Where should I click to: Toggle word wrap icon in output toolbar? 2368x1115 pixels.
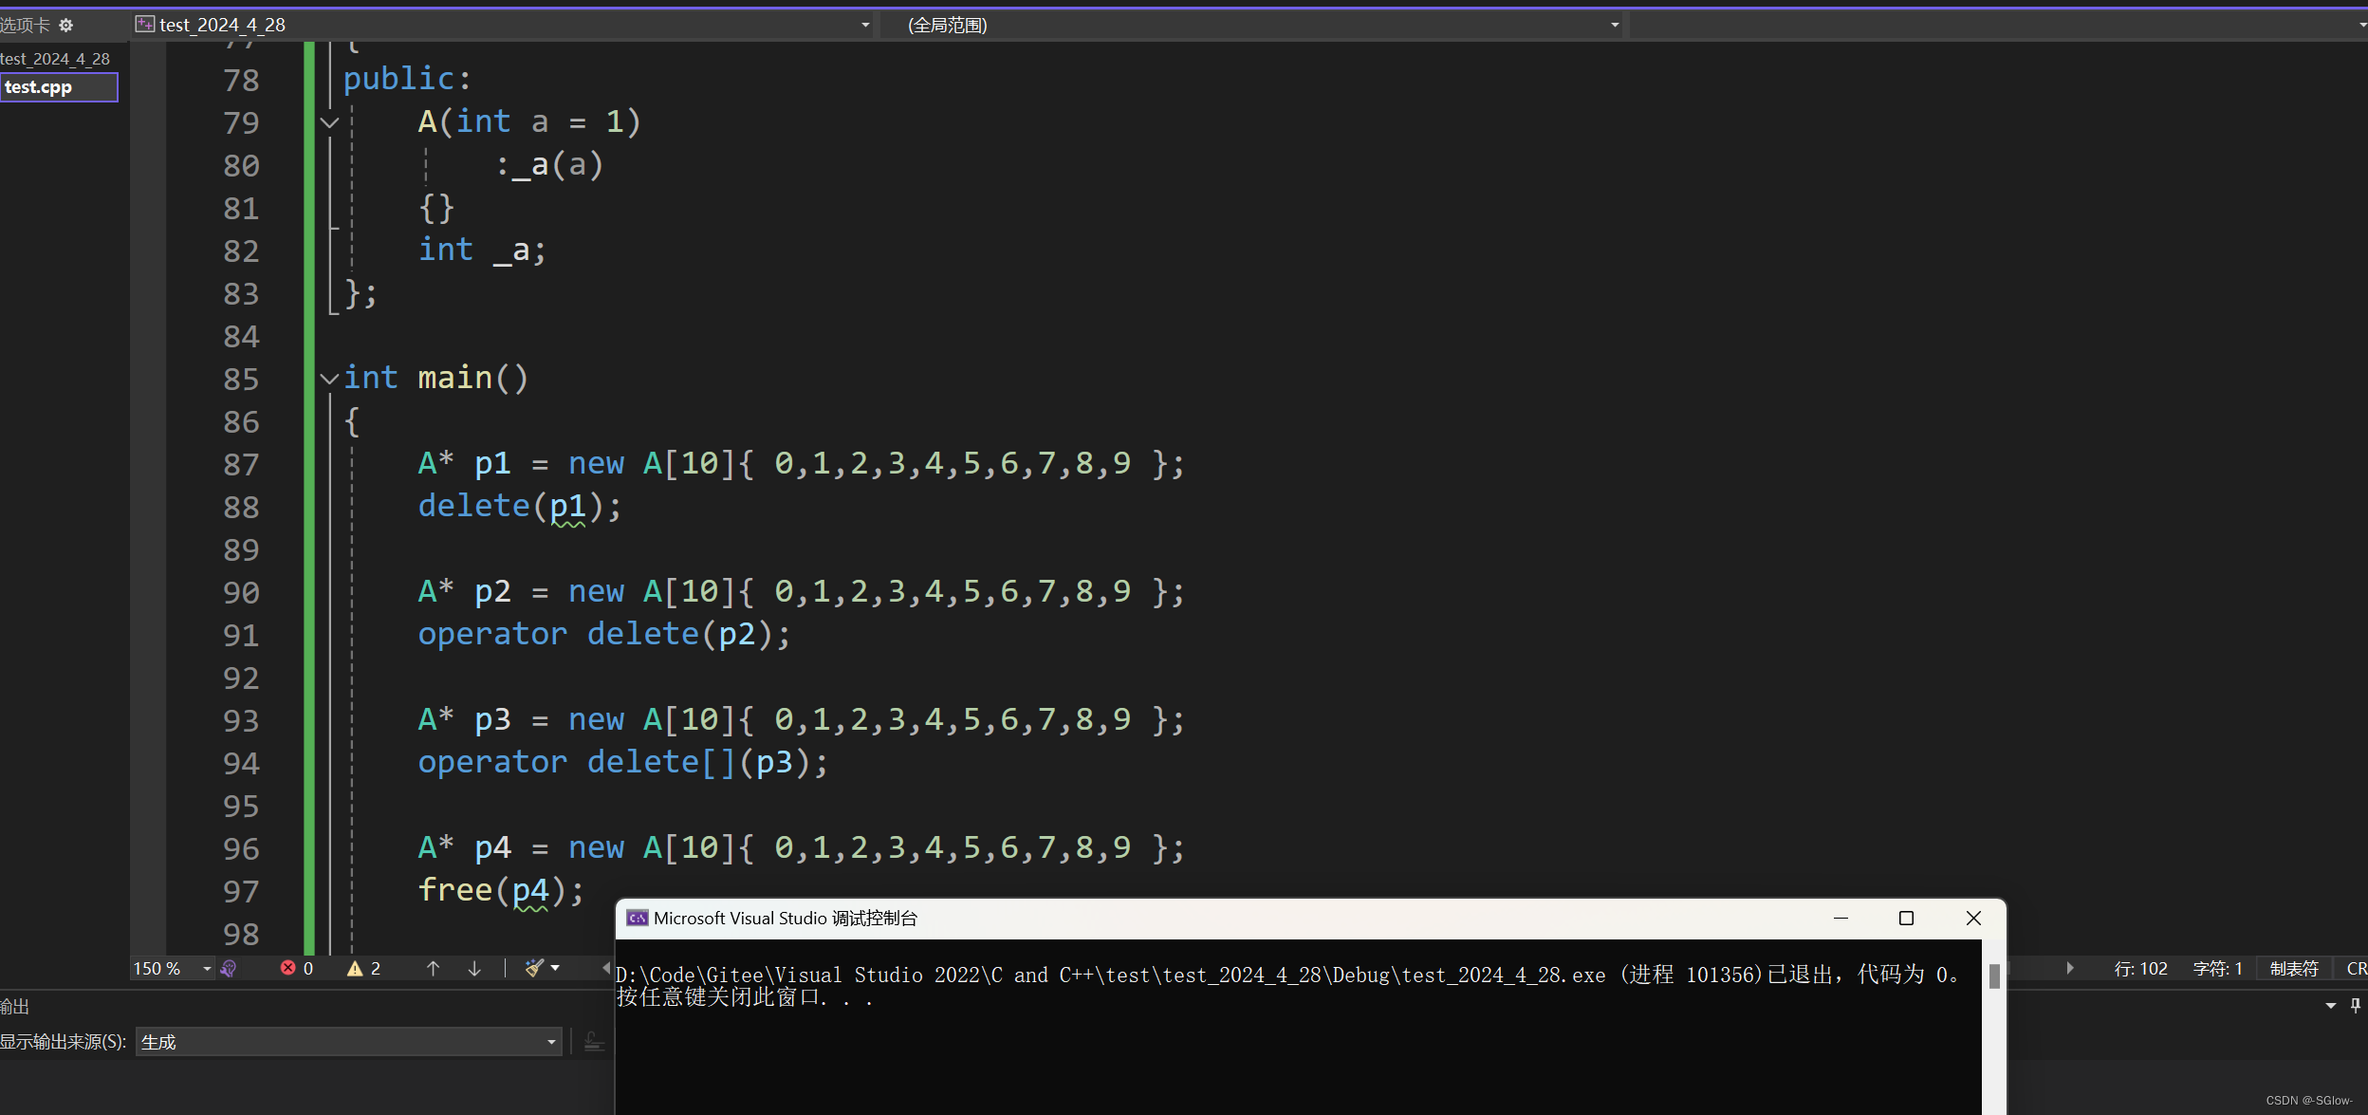click(x=594, y=1042)
